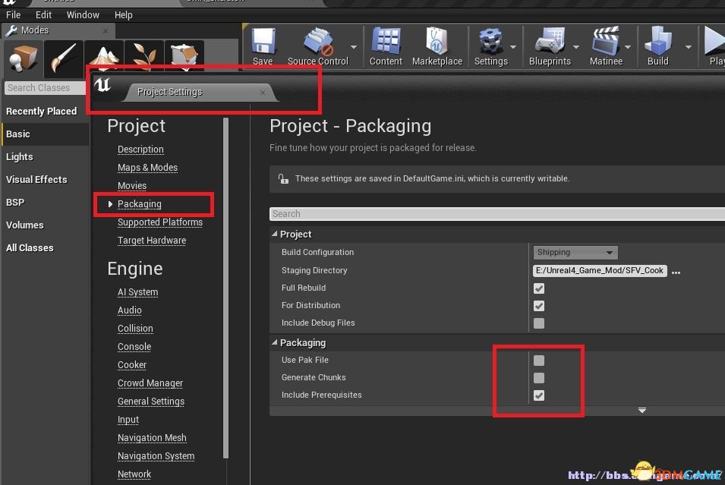Screen dimensions: 725x485
Task: Open Collision engine settings
Action: pos(135,328)
